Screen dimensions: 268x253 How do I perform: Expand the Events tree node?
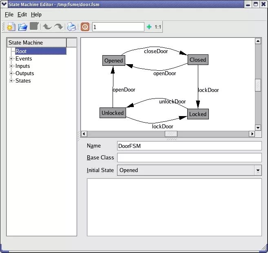(x=11, y=59)
